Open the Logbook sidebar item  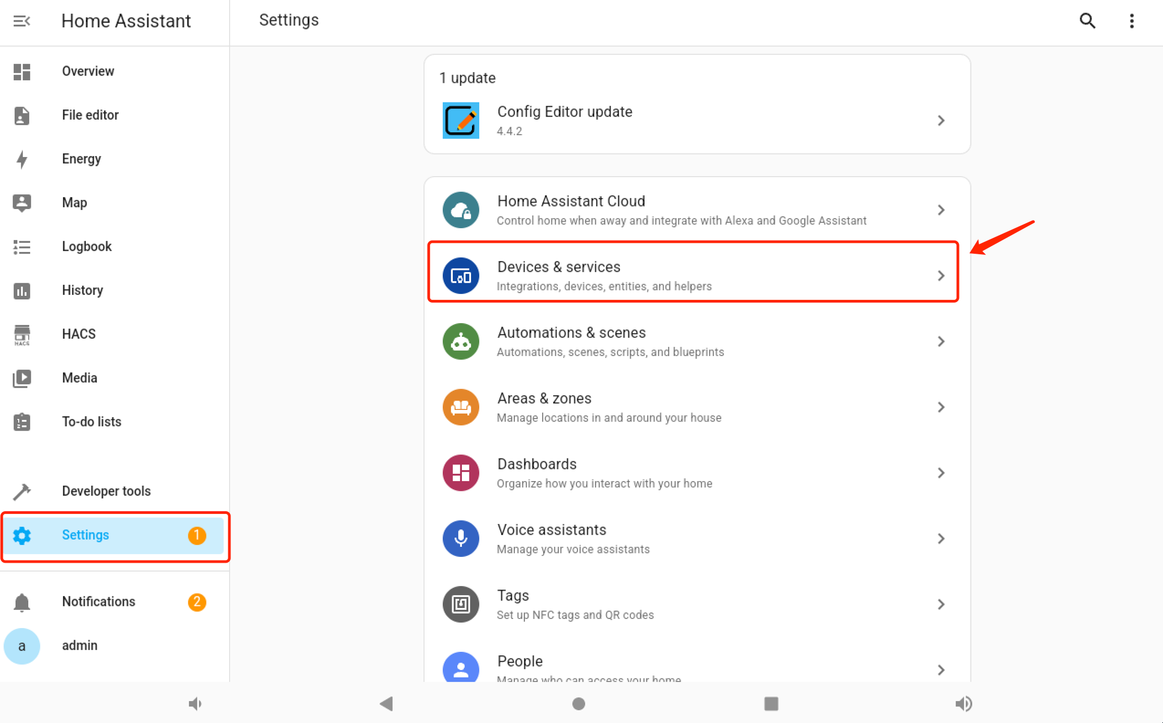86,246
